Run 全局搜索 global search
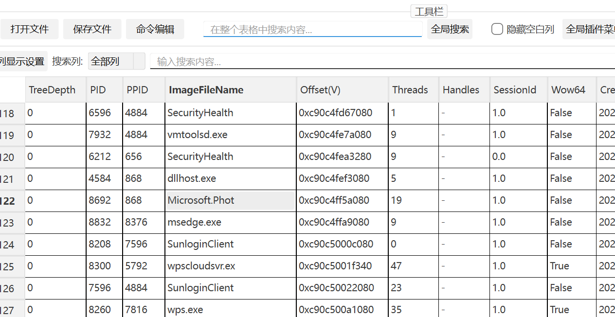The height and width of the screenshot is (317, 615). pyautogui.click(x=450, y=29)
